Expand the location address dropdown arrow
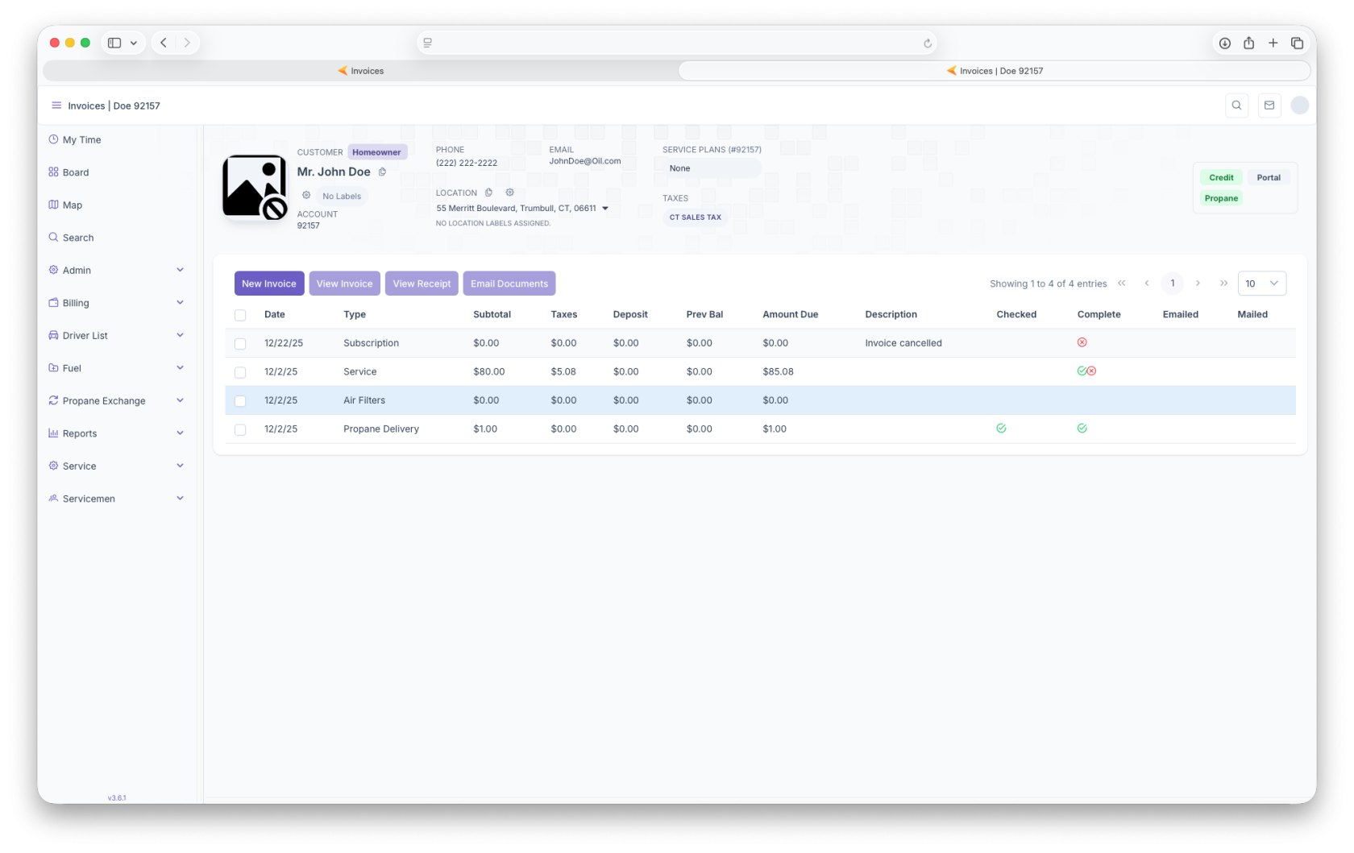Viewport: 1354px width, 853px height. (x=605, y=209)
